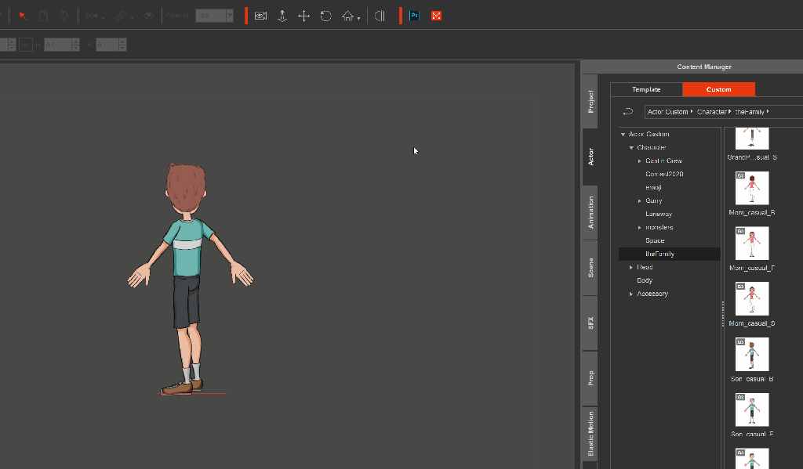Expand the Gurry character folder

pos(639,200)
